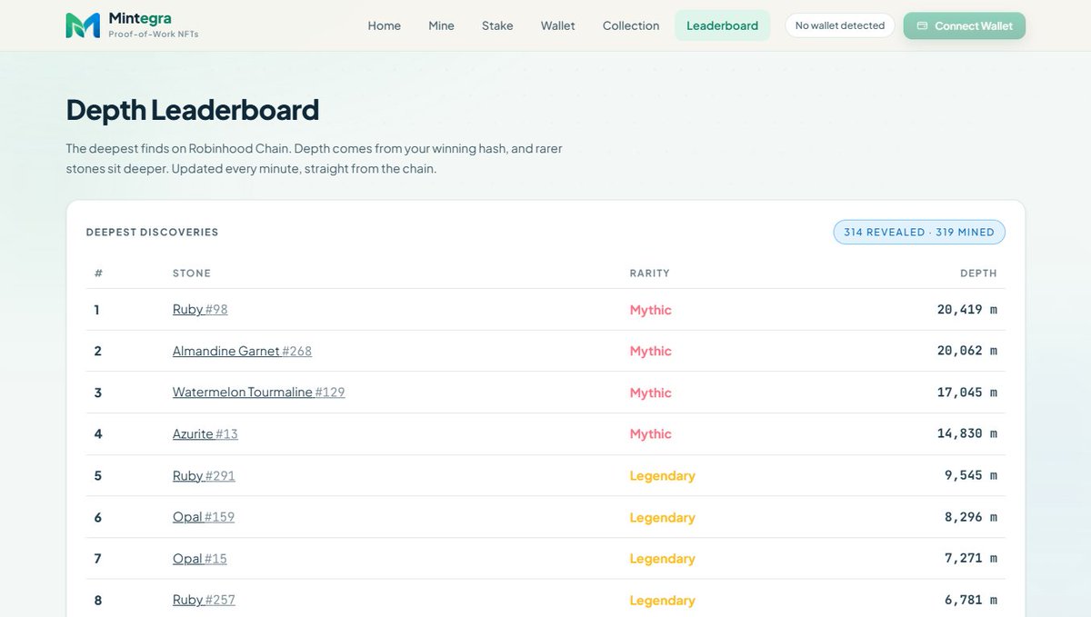Click the Mintegra logo icon
Screen dimensions: 1091x617
coord(83,25)
